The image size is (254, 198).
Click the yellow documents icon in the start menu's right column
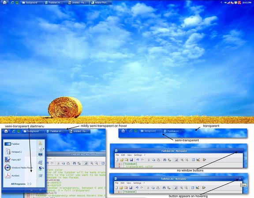(40, 143)
